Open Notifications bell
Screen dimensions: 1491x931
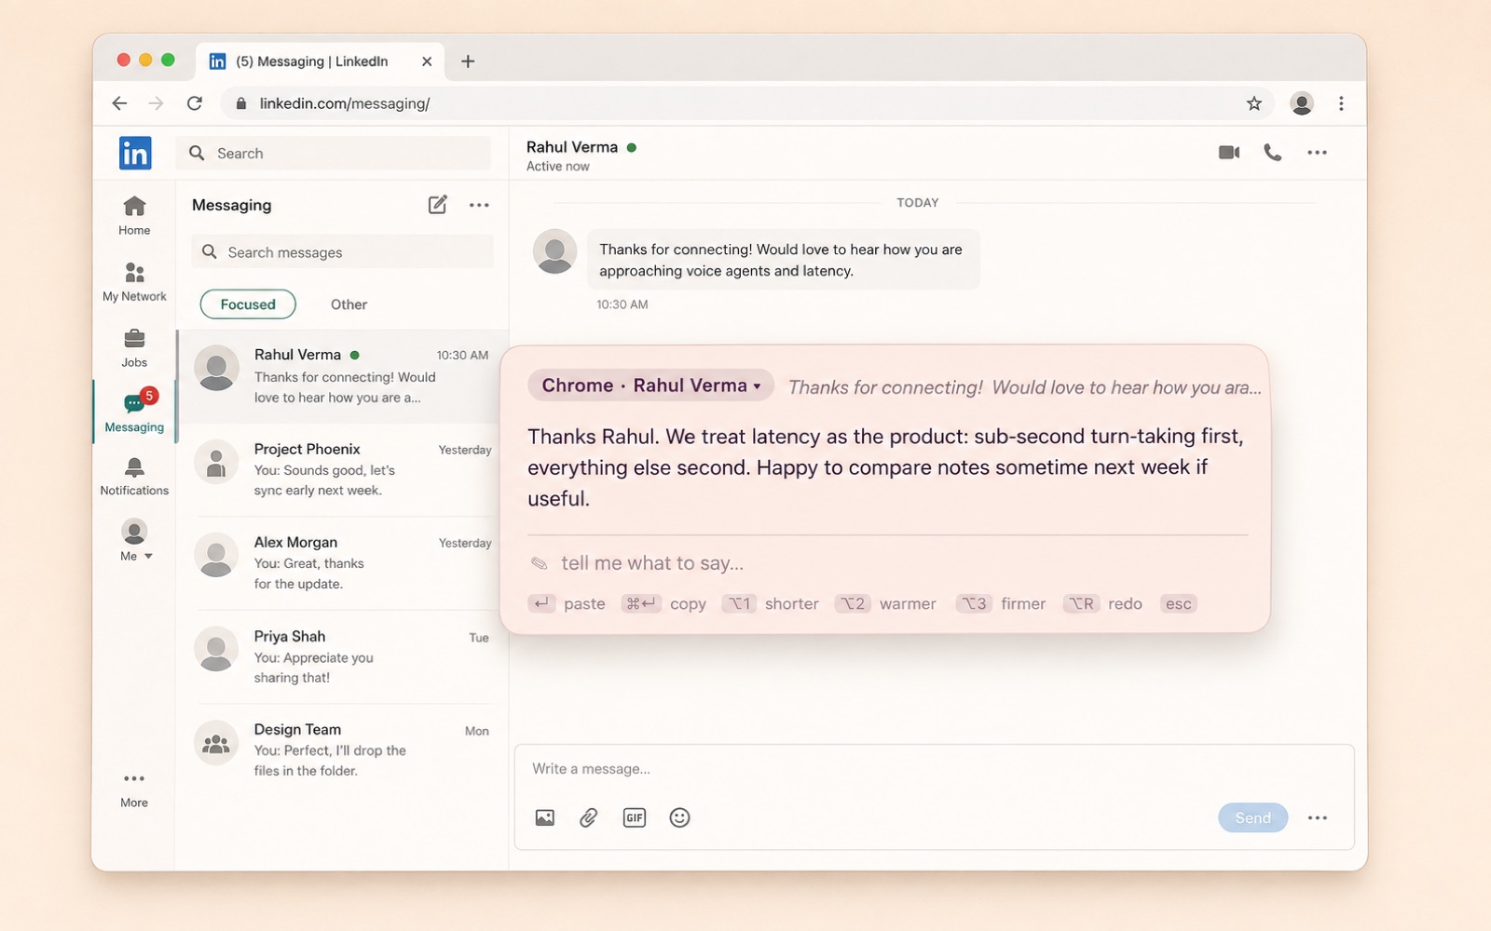click(134, 476)
